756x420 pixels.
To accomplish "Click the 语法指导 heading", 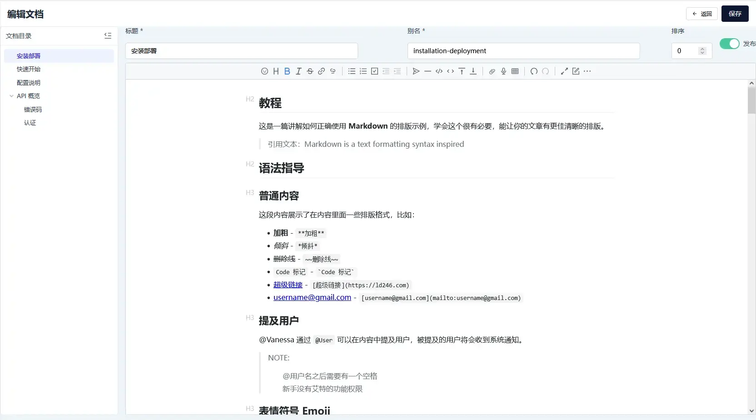I will coord(282,168).
